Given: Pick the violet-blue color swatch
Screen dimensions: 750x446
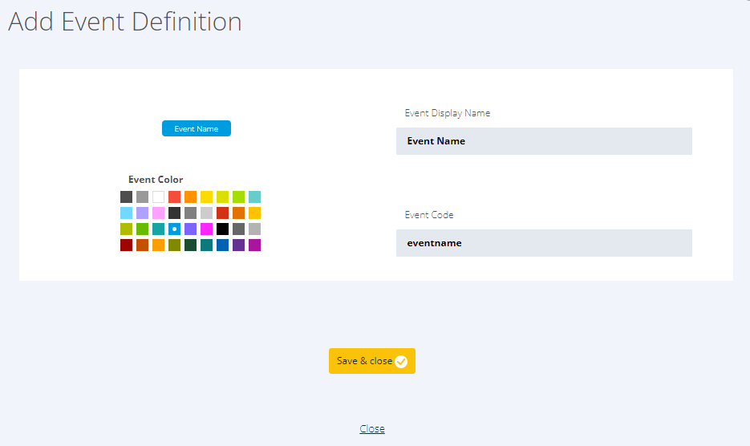Looking at the screenshot, I should tap(190, 229).
